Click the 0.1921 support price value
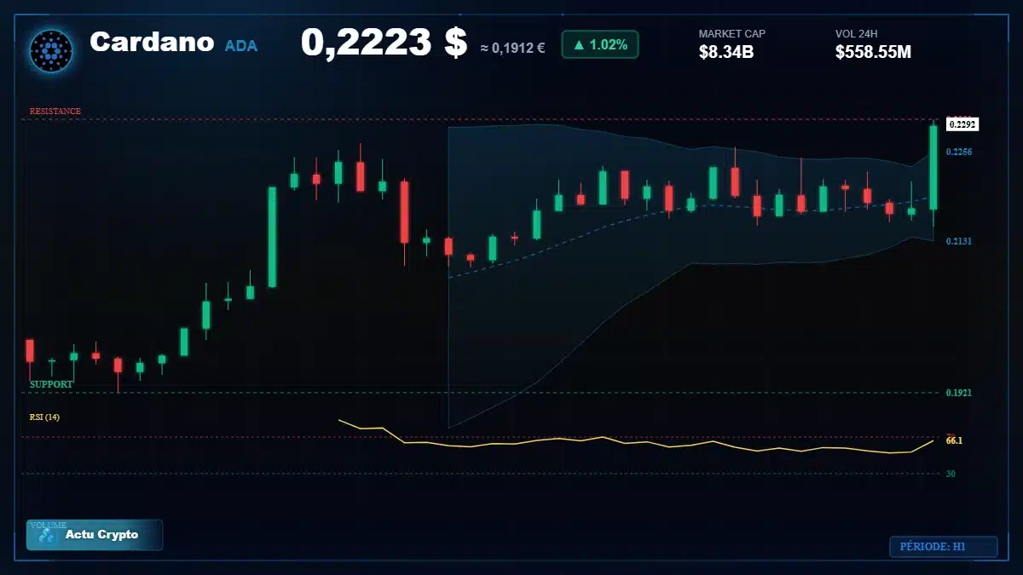This screenshot has height=575, width=1023. (959, 393)
